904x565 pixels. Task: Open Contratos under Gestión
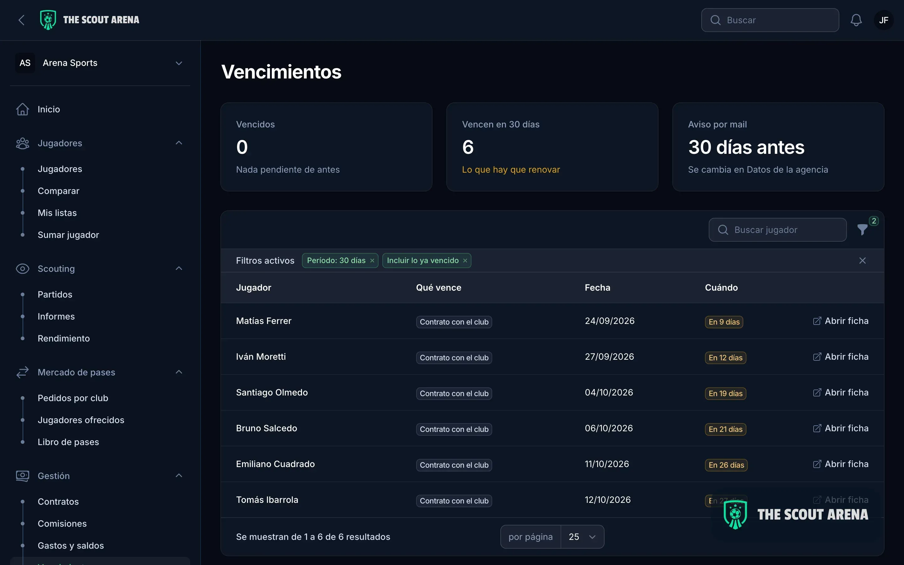click(x=58, y=502)
